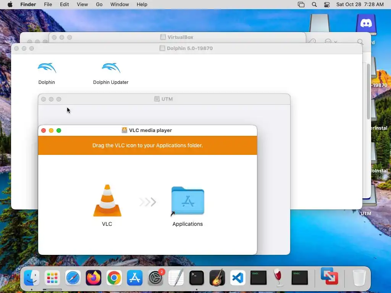Viewport: 391px width, 293px height.
Task: Open App Store from the Dock
Action: [135, 278]
